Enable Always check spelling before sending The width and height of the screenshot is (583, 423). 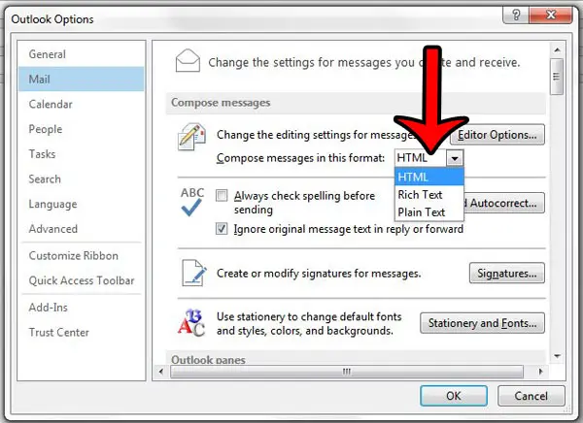tap(223, 196)
